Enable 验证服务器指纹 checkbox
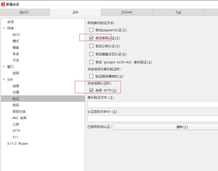The image size is (218, 171). coord(91,76)
